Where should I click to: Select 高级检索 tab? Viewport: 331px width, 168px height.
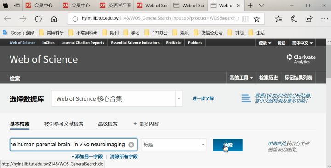(108, 124)
